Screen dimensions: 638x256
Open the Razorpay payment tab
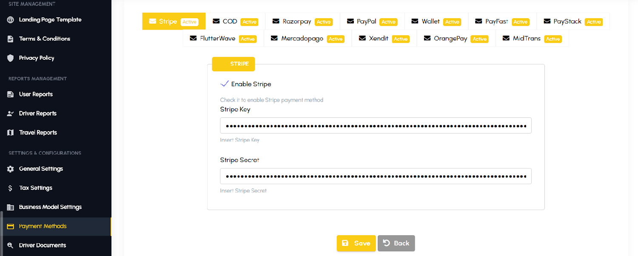tap(302, 21)
